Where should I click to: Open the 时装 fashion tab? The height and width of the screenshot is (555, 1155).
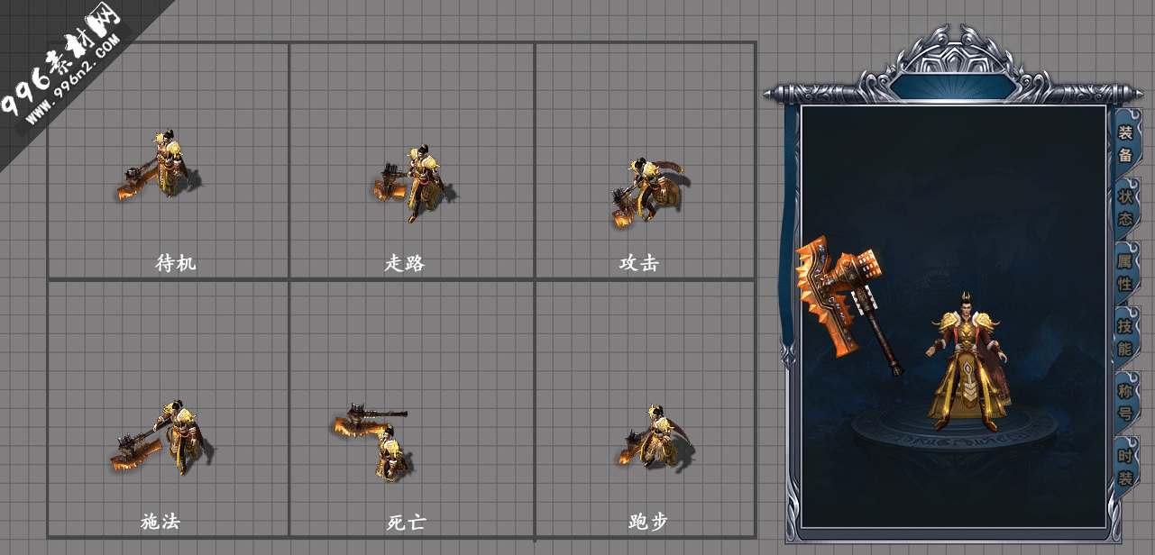(1125, 466)
